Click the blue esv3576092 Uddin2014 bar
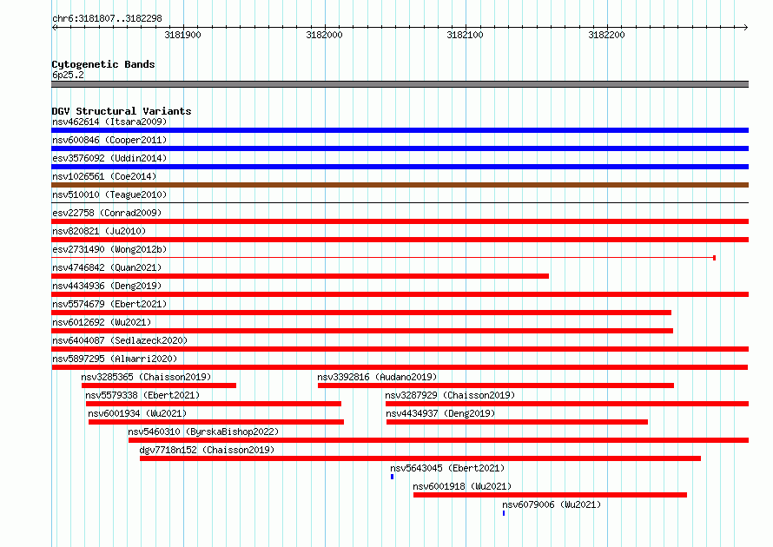The image size is (773, 547). coord(400,167)
